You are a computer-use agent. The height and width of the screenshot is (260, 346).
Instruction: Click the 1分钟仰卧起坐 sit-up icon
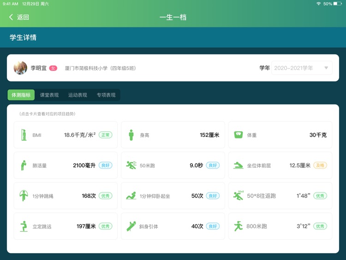(x=131, y=196)
